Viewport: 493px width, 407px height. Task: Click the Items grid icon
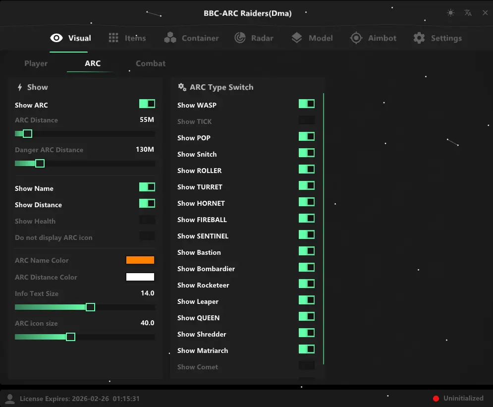[113, 38]
